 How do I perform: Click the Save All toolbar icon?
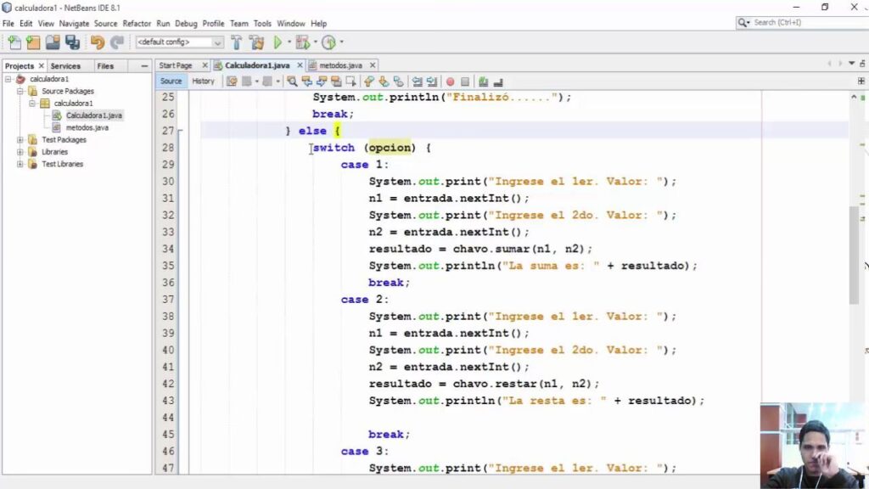72,42
